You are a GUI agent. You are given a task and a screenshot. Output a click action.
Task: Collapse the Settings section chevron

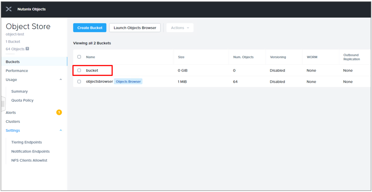pyautogui.click(x=61, y=130)
